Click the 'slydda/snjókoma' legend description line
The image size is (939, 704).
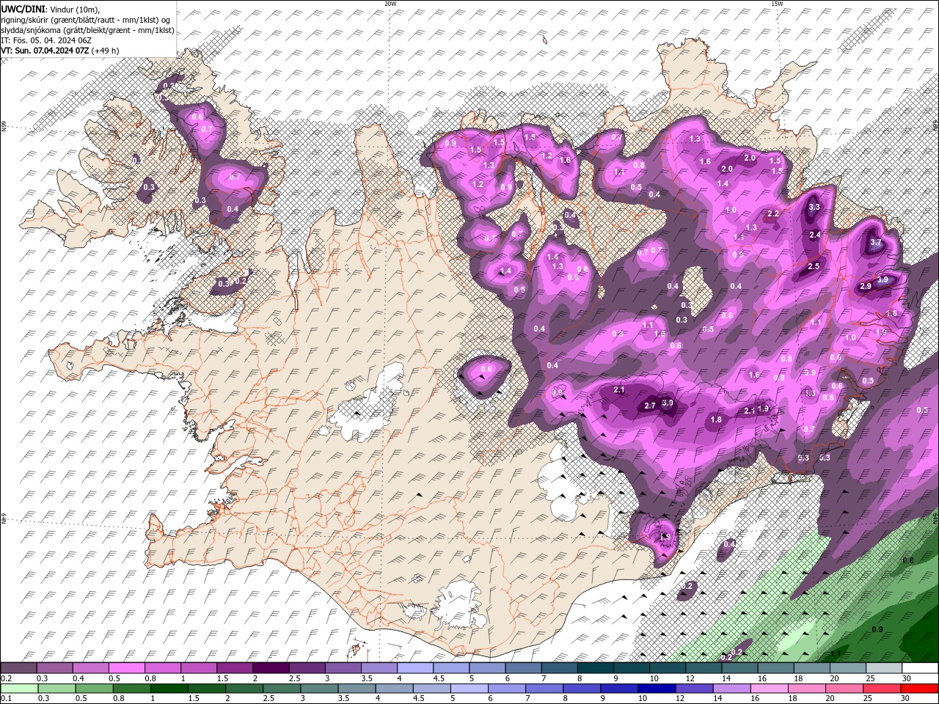click(88, 30)
